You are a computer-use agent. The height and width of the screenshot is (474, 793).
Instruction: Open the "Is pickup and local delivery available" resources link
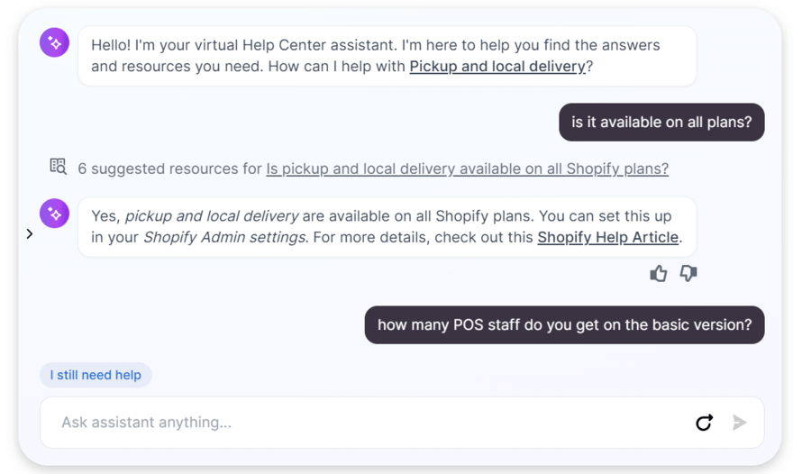pyautogui.click(x=467, y=169)
